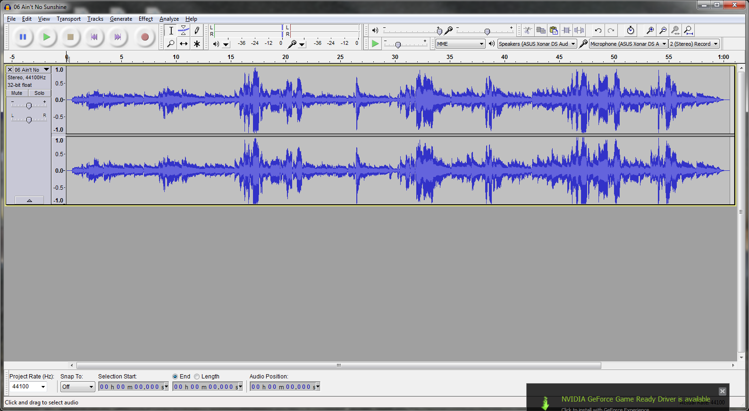Solo the 06 Ain't No track
749x411 pixels.
[40, 93]
